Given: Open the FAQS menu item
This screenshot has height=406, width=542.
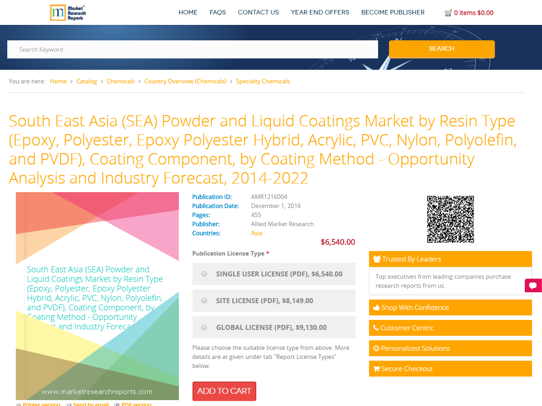Looking at the screenshot, I should (x=218, y=12).
